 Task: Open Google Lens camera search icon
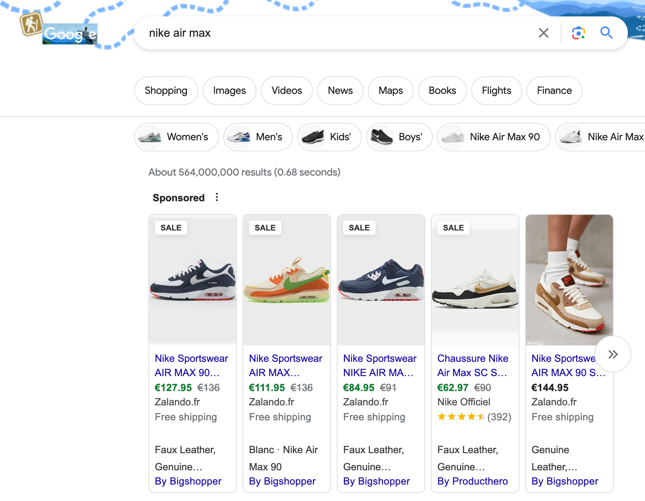point(578,33)
